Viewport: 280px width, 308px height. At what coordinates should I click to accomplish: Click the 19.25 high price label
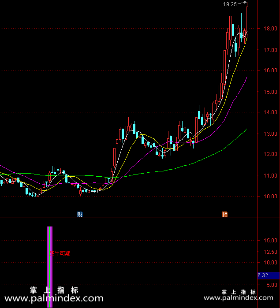pos(230,4)
